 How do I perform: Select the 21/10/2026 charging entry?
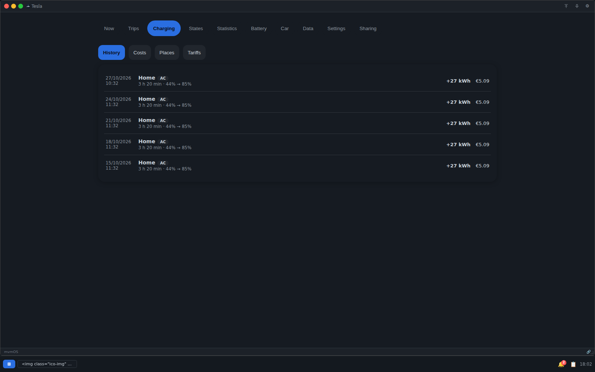coord(297,123)
